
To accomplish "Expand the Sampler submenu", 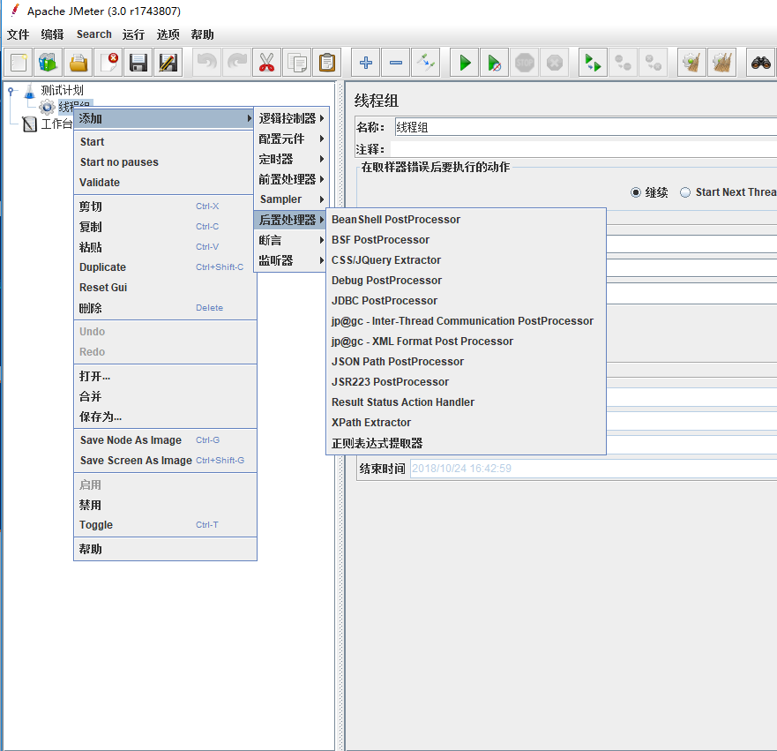I will 291,199.
